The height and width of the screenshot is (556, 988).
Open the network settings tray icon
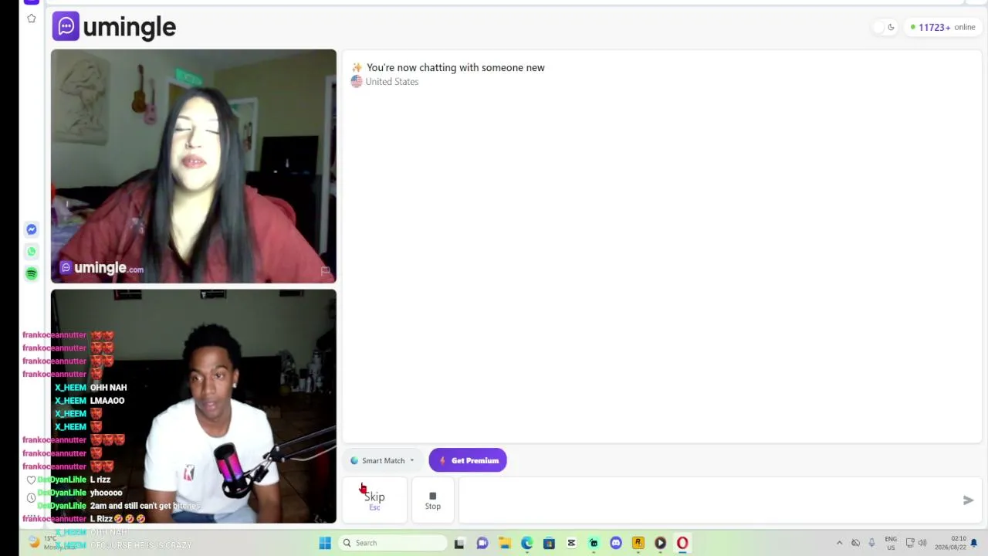(910, 543)
